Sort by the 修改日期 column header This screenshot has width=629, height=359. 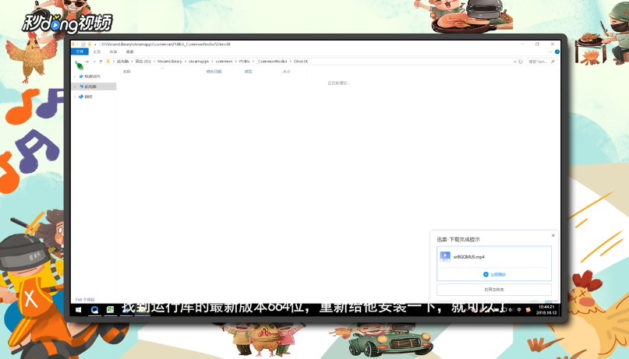point(214,72)
